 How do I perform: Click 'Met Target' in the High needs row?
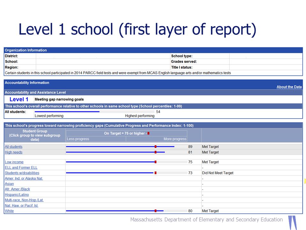pos(210,152)
